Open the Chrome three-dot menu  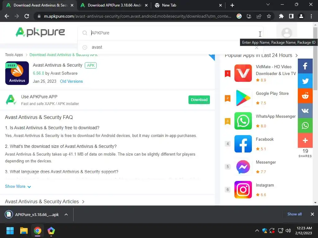coord(311,16)
